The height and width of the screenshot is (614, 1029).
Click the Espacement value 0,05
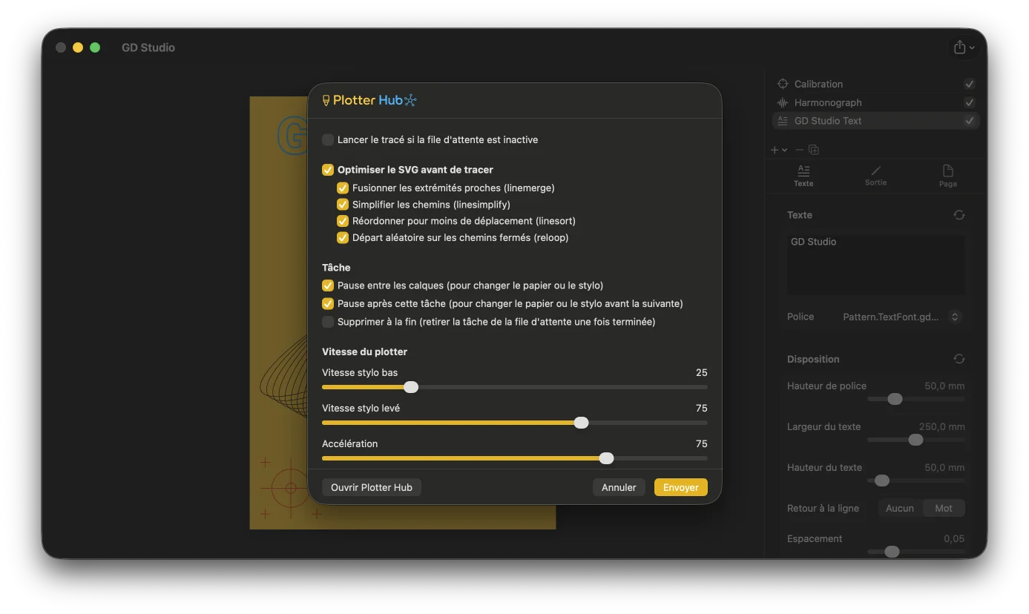[954, 538]
